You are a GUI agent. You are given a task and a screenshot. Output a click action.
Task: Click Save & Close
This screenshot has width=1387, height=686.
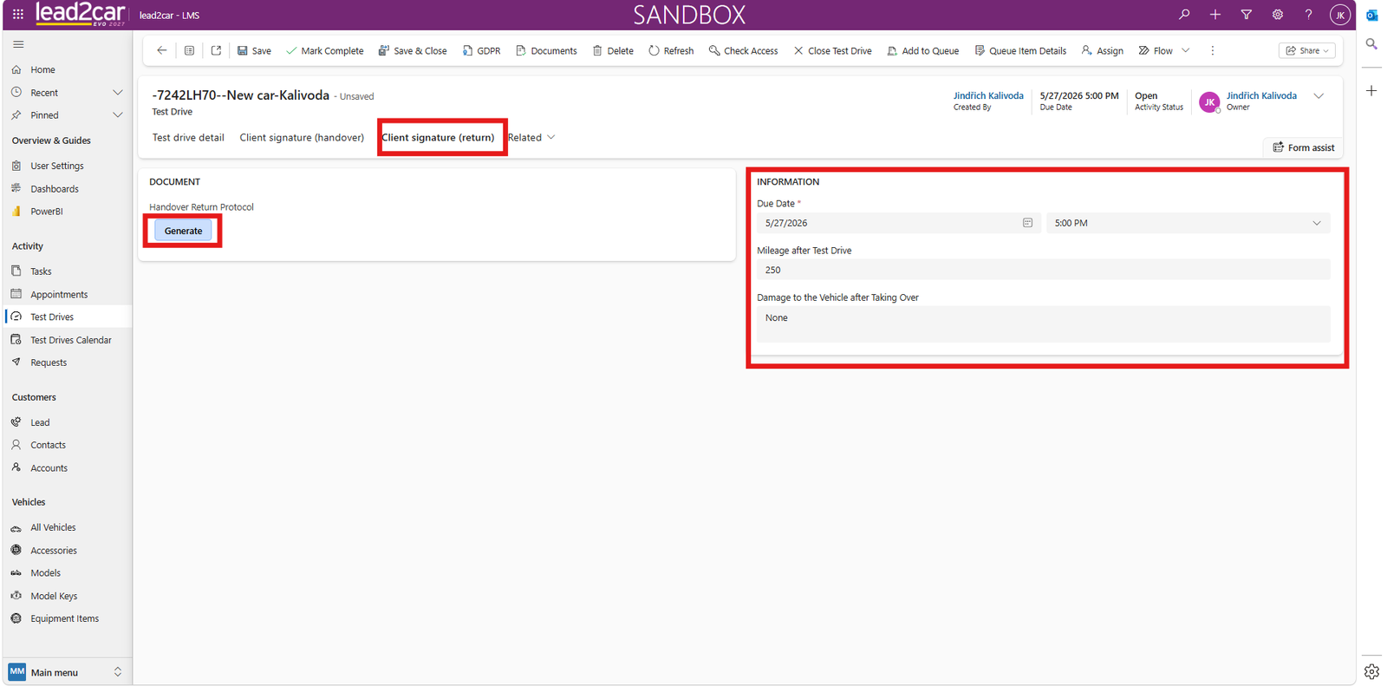point(413,50)
